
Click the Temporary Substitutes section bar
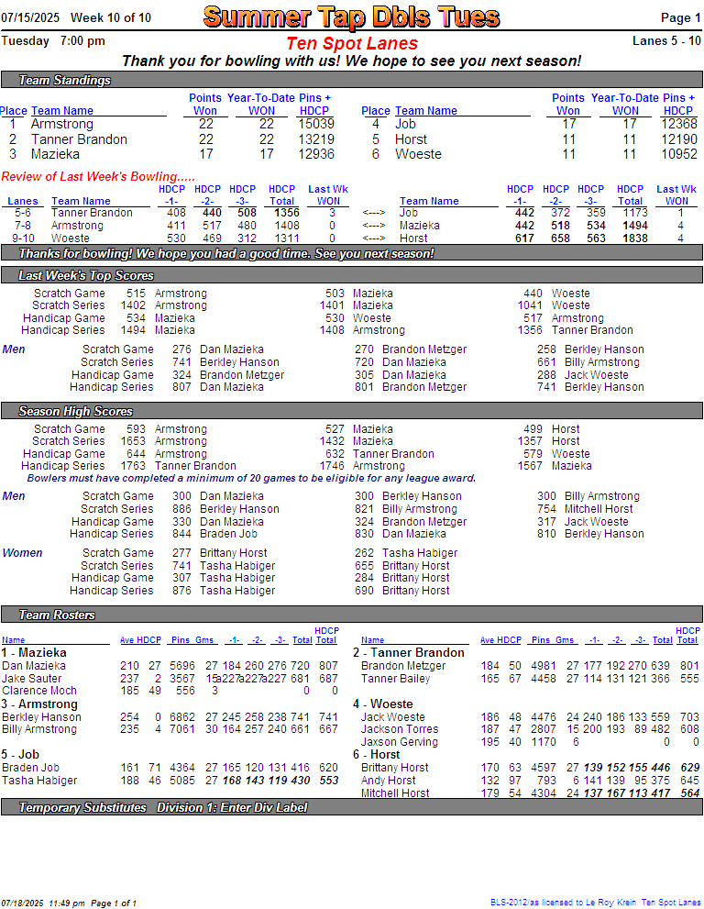(163, 807)
